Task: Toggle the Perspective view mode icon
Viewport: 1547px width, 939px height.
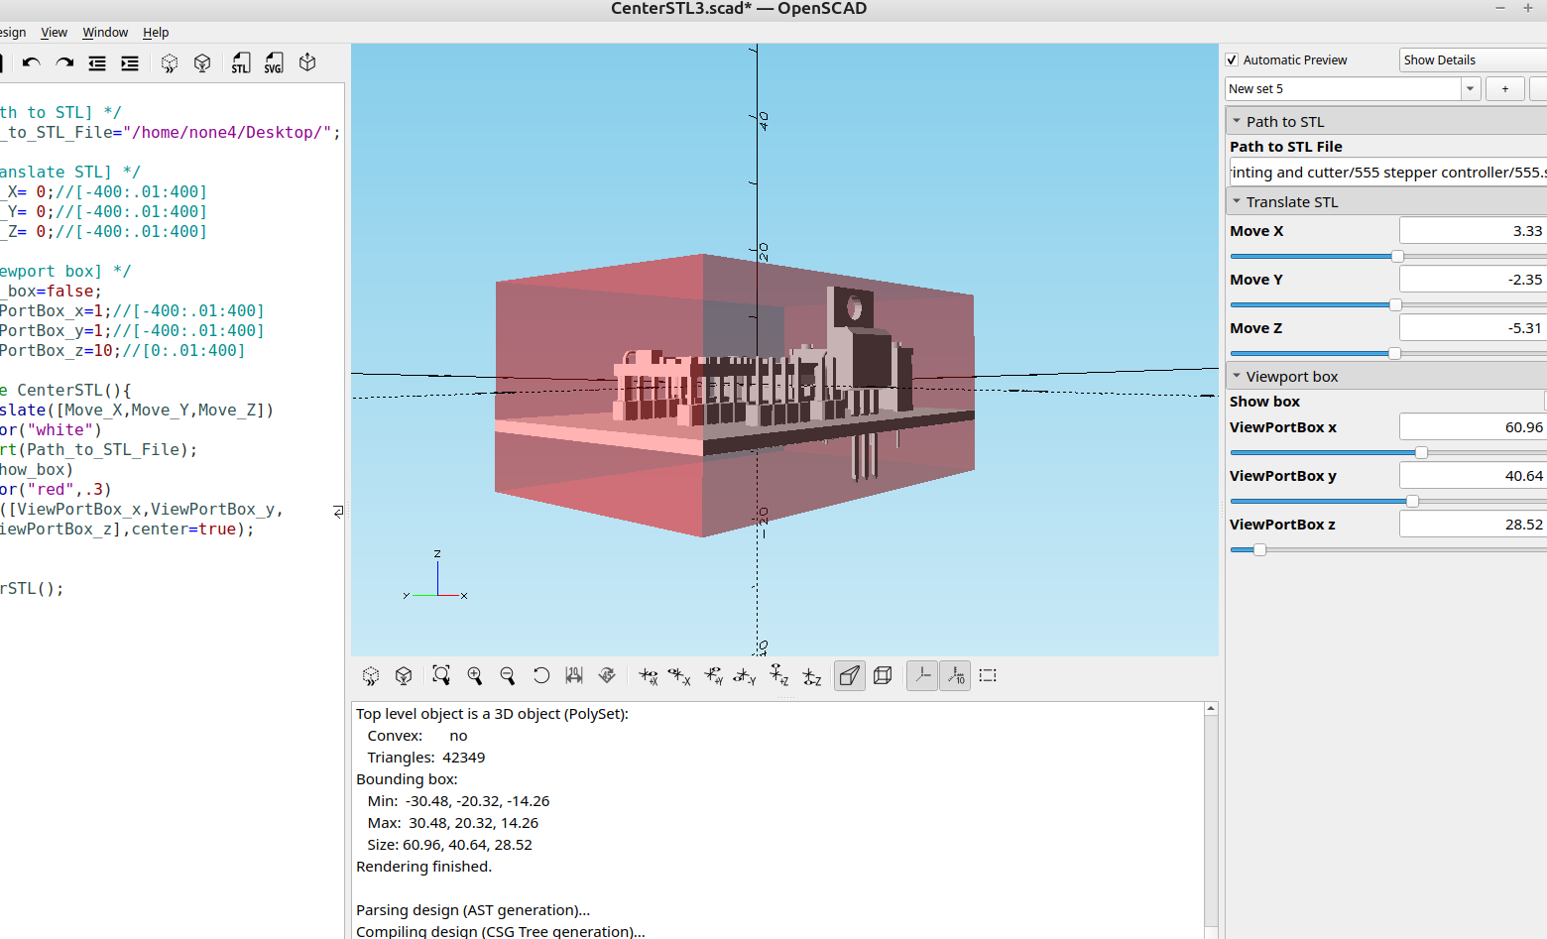Action: pyautogui.click(x=849, y=675)
